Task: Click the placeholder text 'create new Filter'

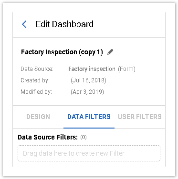Action: 100,153
